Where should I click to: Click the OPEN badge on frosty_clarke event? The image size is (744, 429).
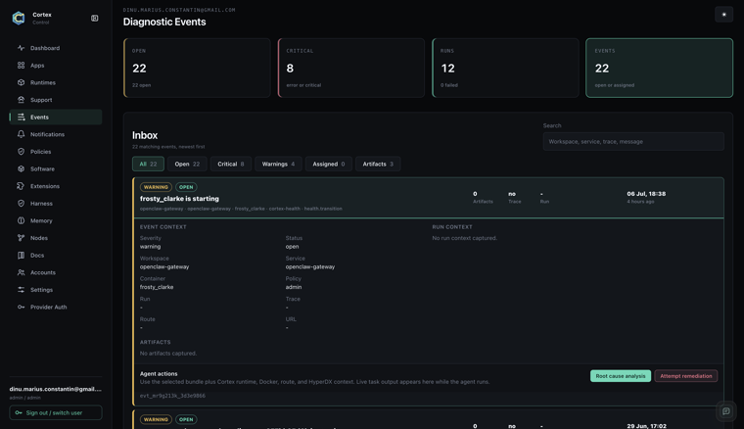[x=186, y=187]
